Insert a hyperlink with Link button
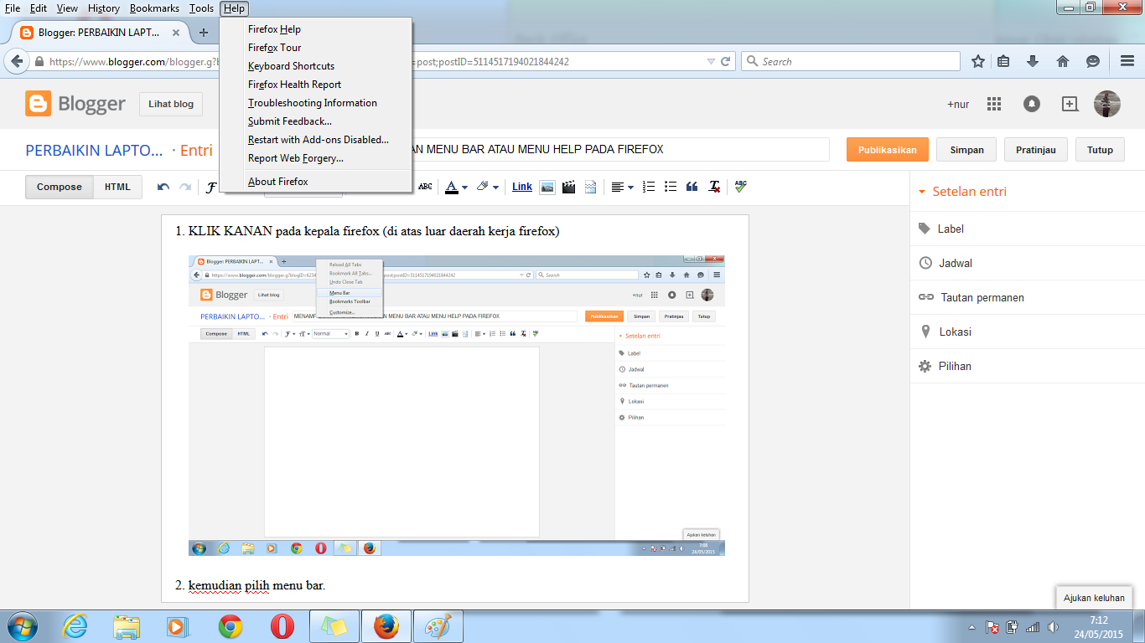Viewport: 1145px width, 643px height. (x=522, y=187)
